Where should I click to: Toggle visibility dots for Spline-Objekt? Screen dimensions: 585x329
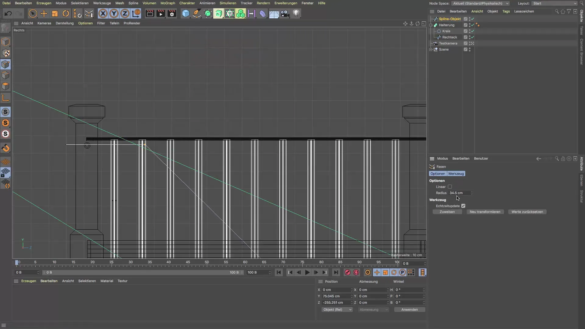[x=470, y=19]
